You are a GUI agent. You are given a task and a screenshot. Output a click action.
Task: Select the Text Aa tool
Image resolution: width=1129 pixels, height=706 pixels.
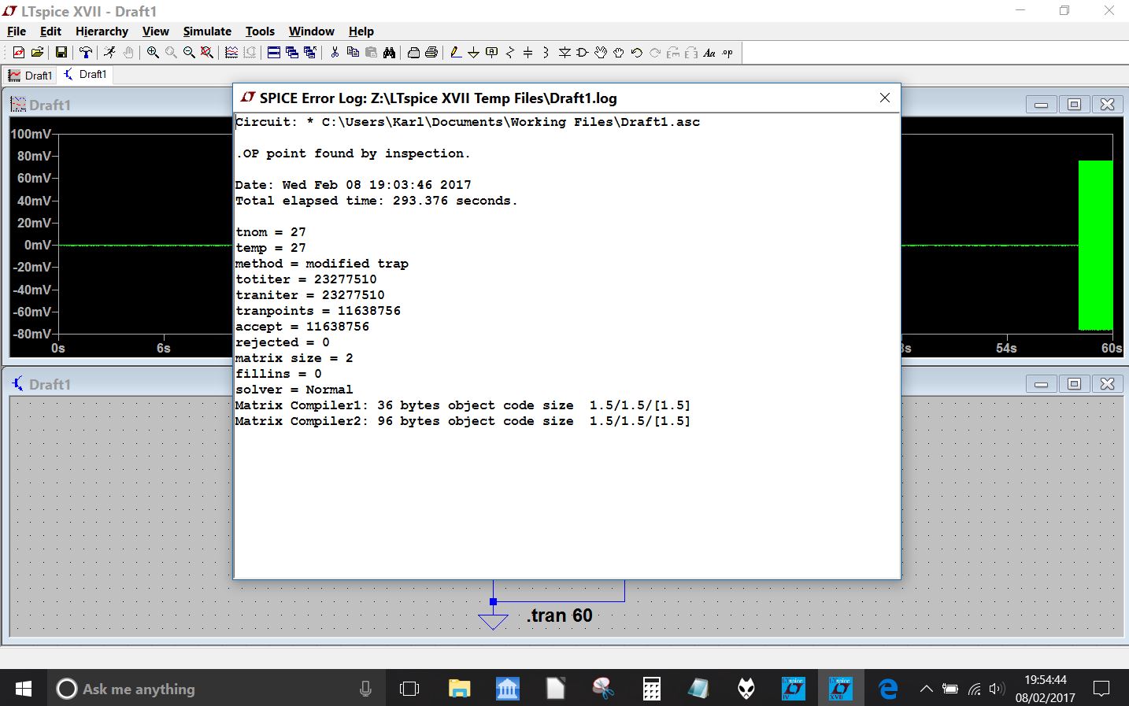[x=709, y=53]
